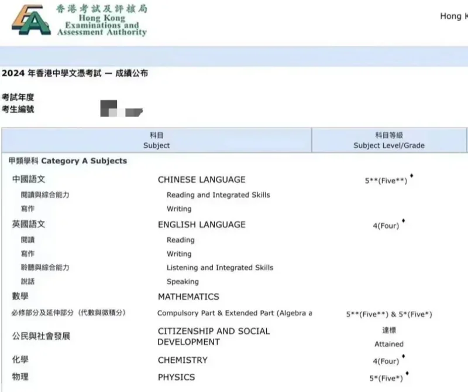Click 'Compulsory Part & Extended Part (Algebra a' text

pyautogui.click(x=235, y=313)
